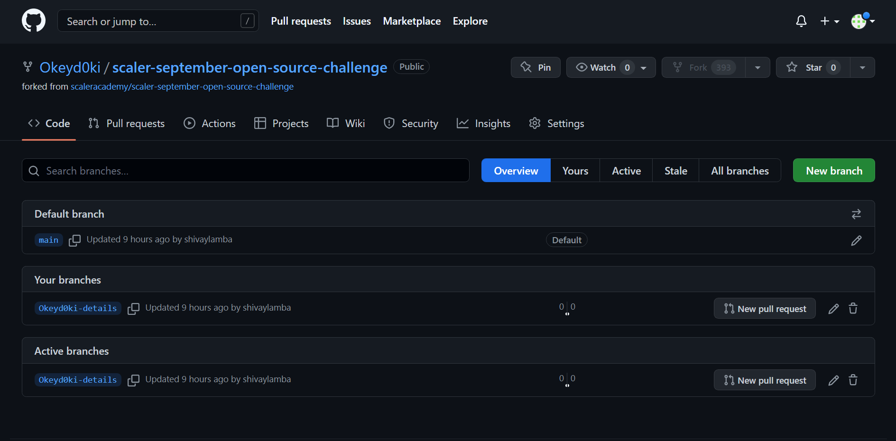896x441 pixels.
Task: Delete the Okeyd0ki-details branch with trash icon
Action: pos(853,308)
